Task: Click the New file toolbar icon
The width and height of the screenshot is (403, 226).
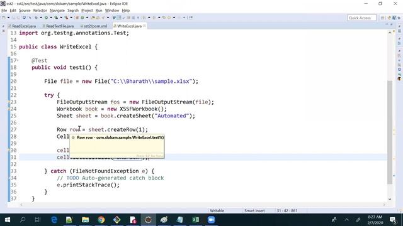Action: coord(3,18)
